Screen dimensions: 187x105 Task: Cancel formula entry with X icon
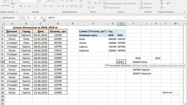(x=28, y=18)
